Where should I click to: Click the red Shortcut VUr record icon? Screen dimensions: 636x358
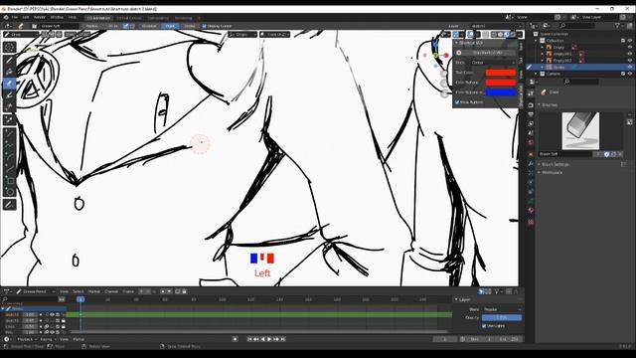pos(459,53)
